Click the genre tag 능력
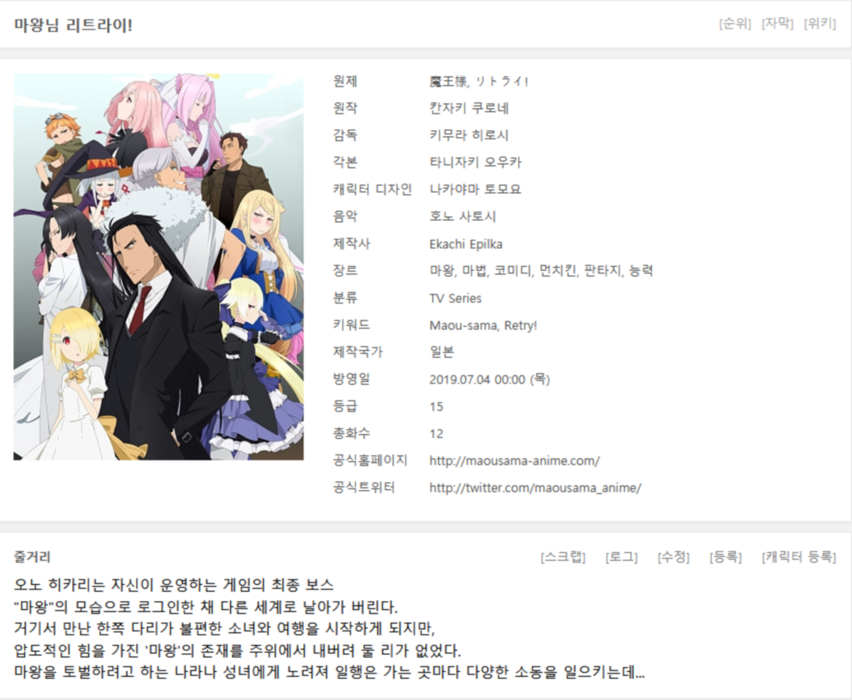 pyautogui.click(x=640, y=271)
